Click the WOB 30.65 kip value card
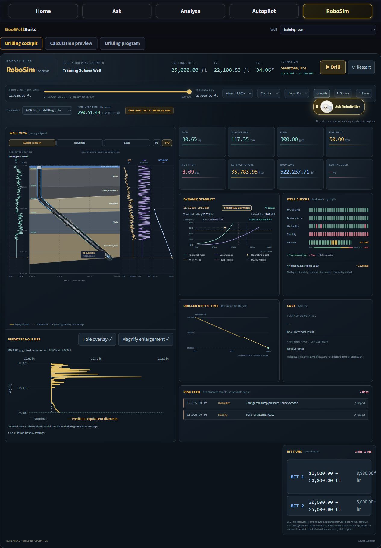Screen dimensions: 381x548 (202, 142)
